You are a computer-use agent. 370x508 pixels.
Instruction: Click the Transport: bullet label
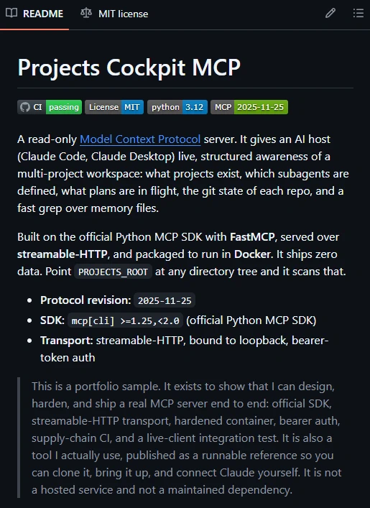click(66, 341)
